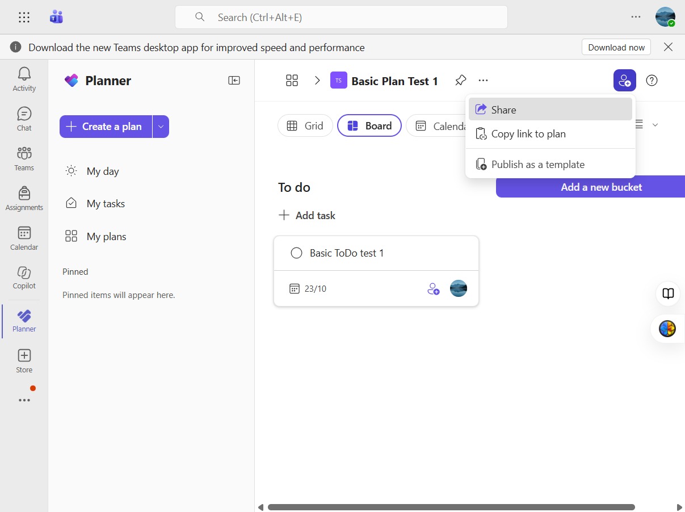Open the profile avatar menu

665,17
